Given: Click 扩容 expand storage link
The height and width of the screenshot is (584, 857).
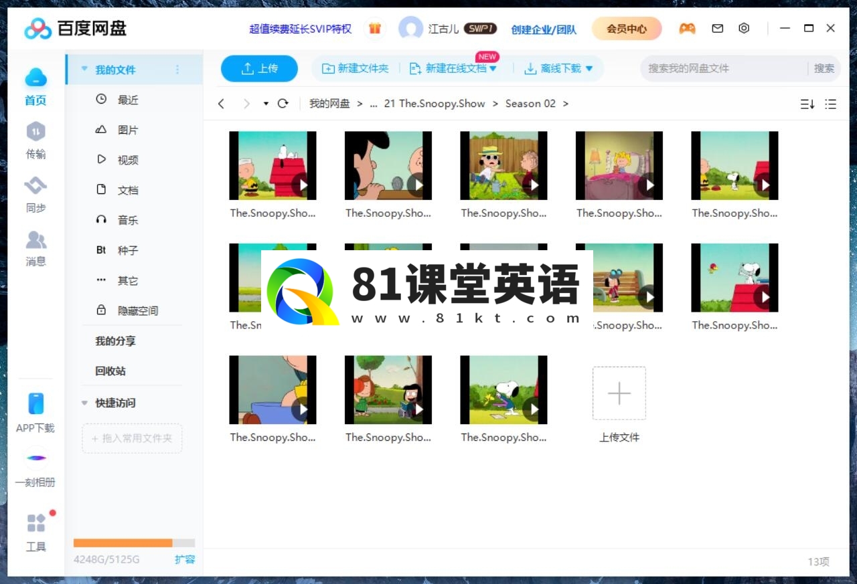Looking at the screenshot, I should pyautogui.click(x=185, y=559).
